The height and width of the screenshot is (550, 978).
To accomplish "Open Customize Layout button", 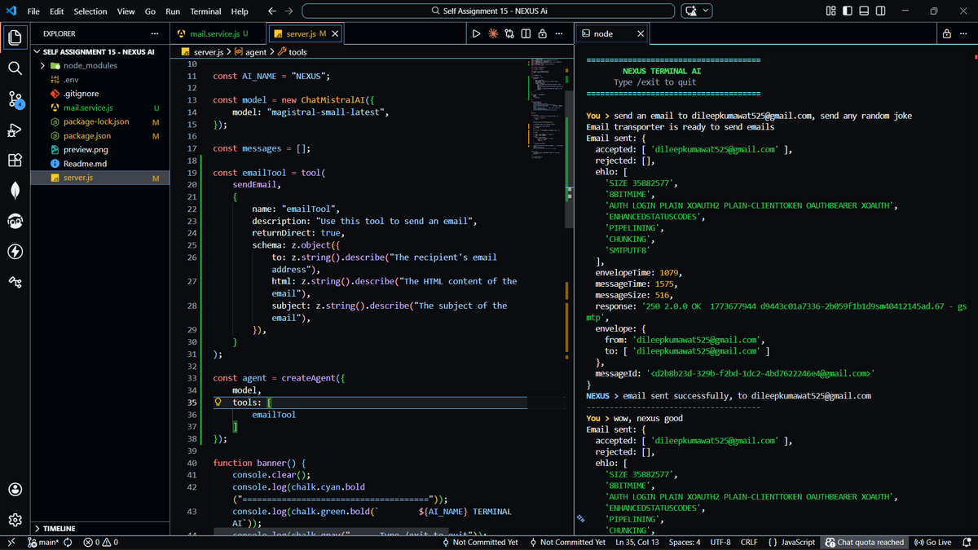I will 831,11.
